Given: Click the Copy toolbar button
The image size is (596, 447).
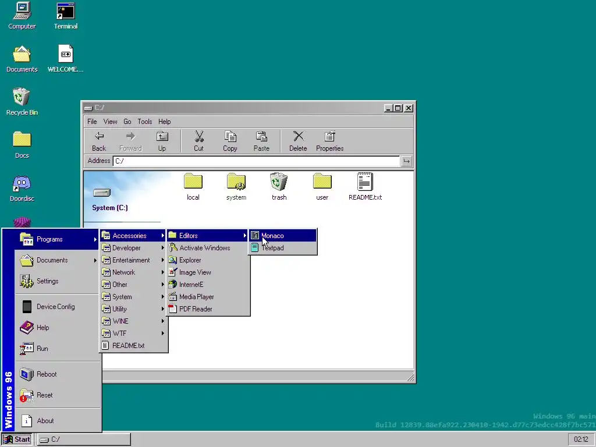Looking at the screenshot, I should pos(230,141).
